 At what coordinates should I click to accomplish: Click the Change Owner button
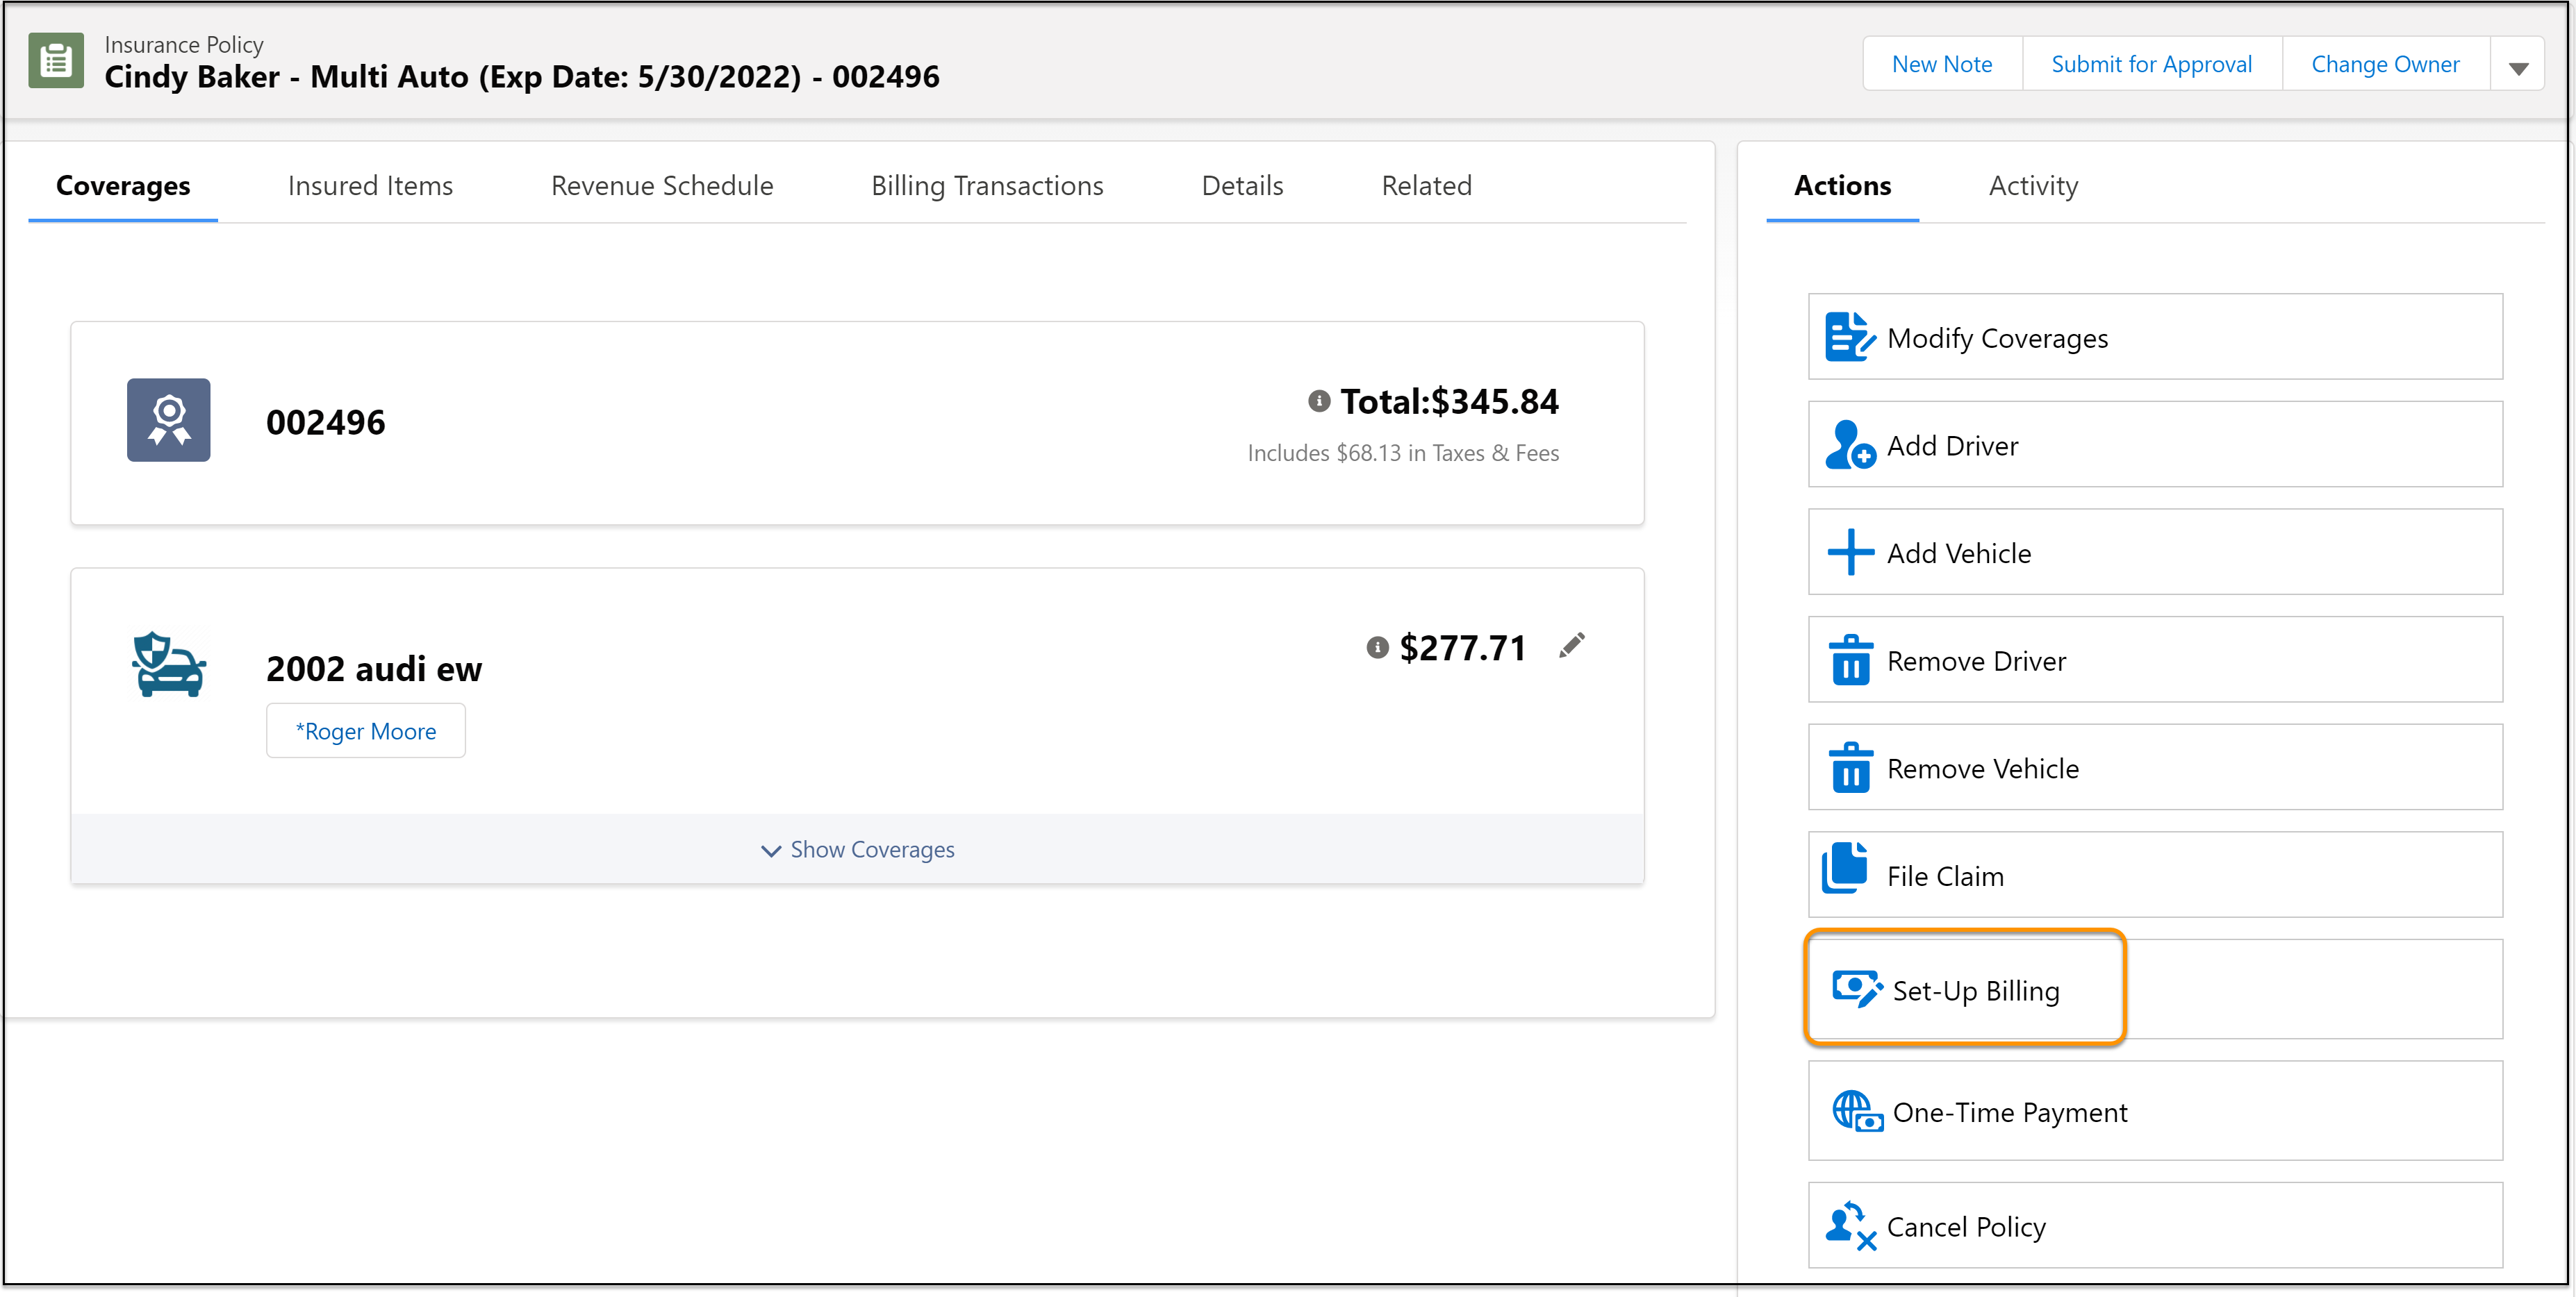click(2385, 64)
